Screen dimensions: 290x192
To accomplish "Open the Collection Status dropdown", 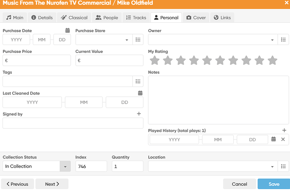I will (65, 166).
